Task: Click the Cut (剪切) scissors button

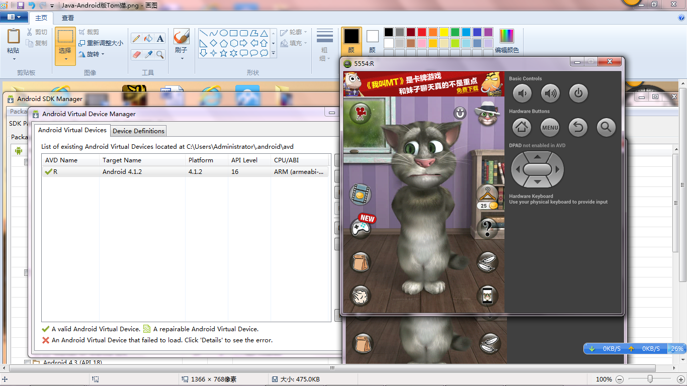Action: pyautogui.click(x=37, y=32)
